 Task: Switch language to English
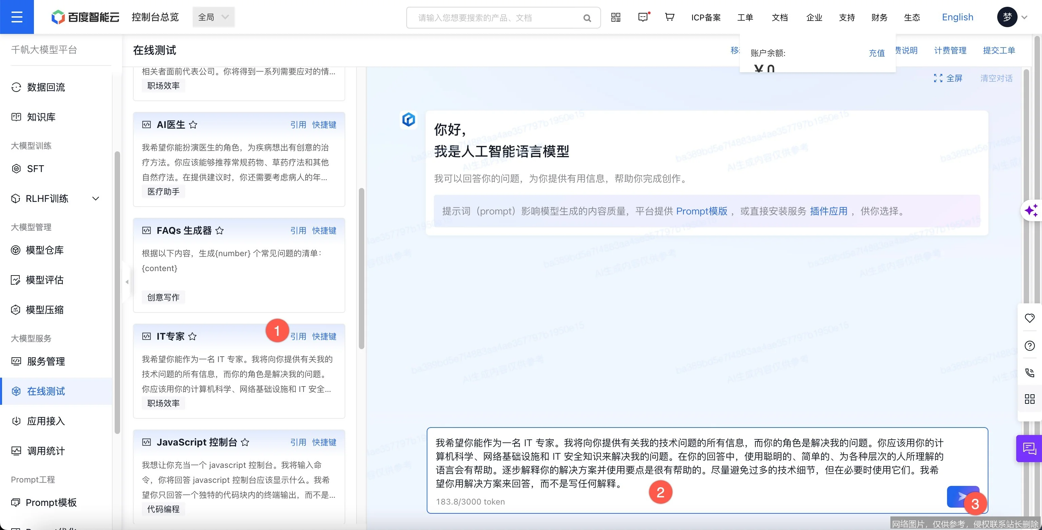point(958,17)
